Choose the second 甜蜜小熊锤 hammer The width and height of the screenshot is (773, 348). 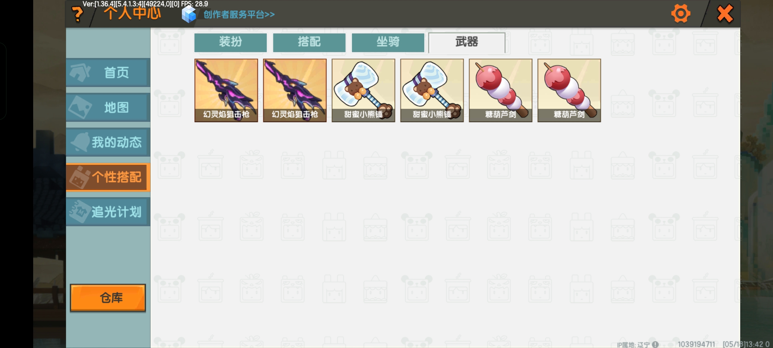tap(432, 90)
